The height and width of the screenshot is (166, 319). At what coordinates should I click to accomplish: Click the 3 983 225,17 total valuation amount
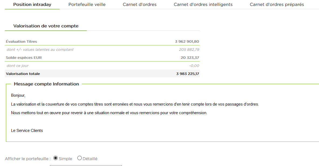coord(187,74)
